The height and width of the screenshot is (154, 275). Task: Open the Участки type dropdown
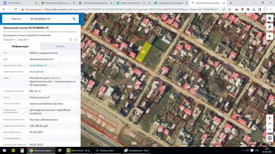tap(19, 19)
